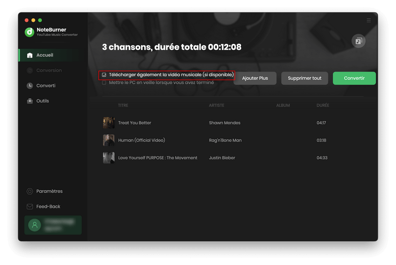The width and height of the screenshot is (396, 265).
Task: Select the Human (Official Video) title
Action: (142, 140)
